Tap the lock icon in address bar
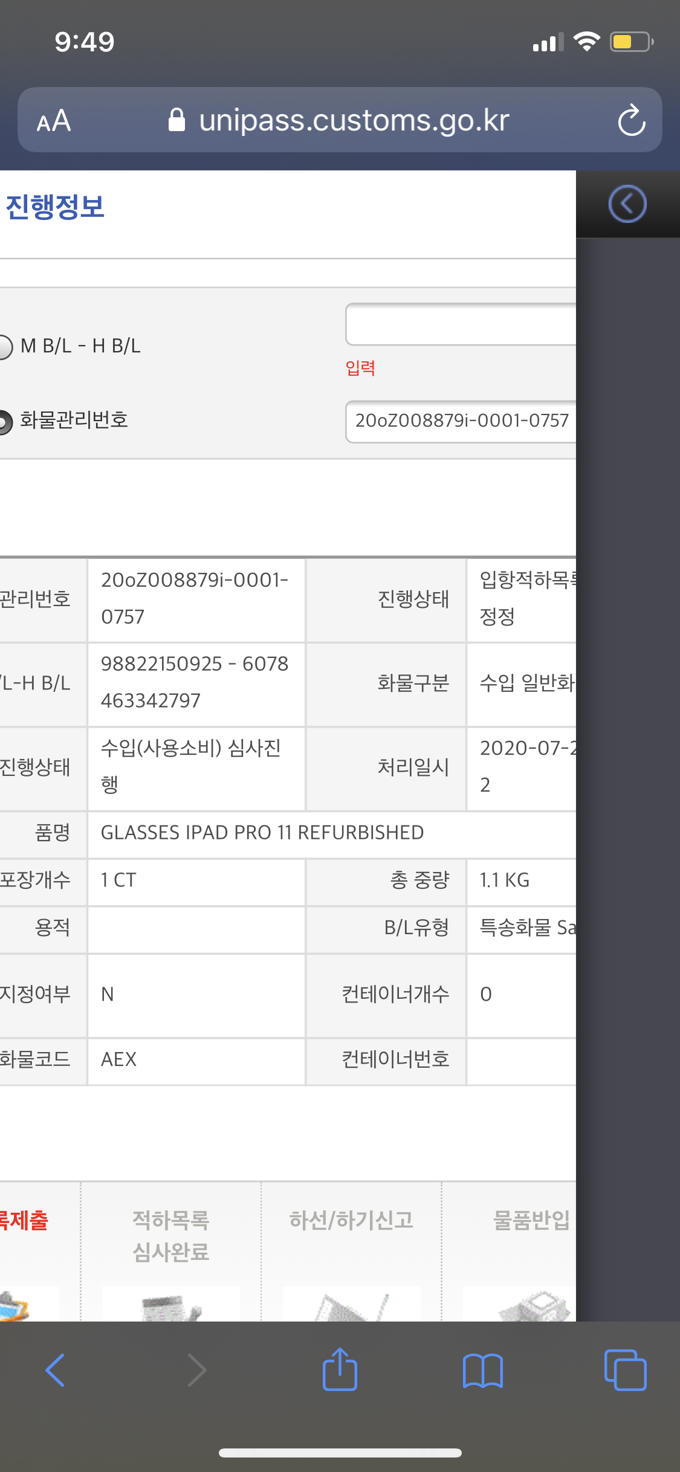Viewport: 680px width, 1472px height. click(176, 120)
